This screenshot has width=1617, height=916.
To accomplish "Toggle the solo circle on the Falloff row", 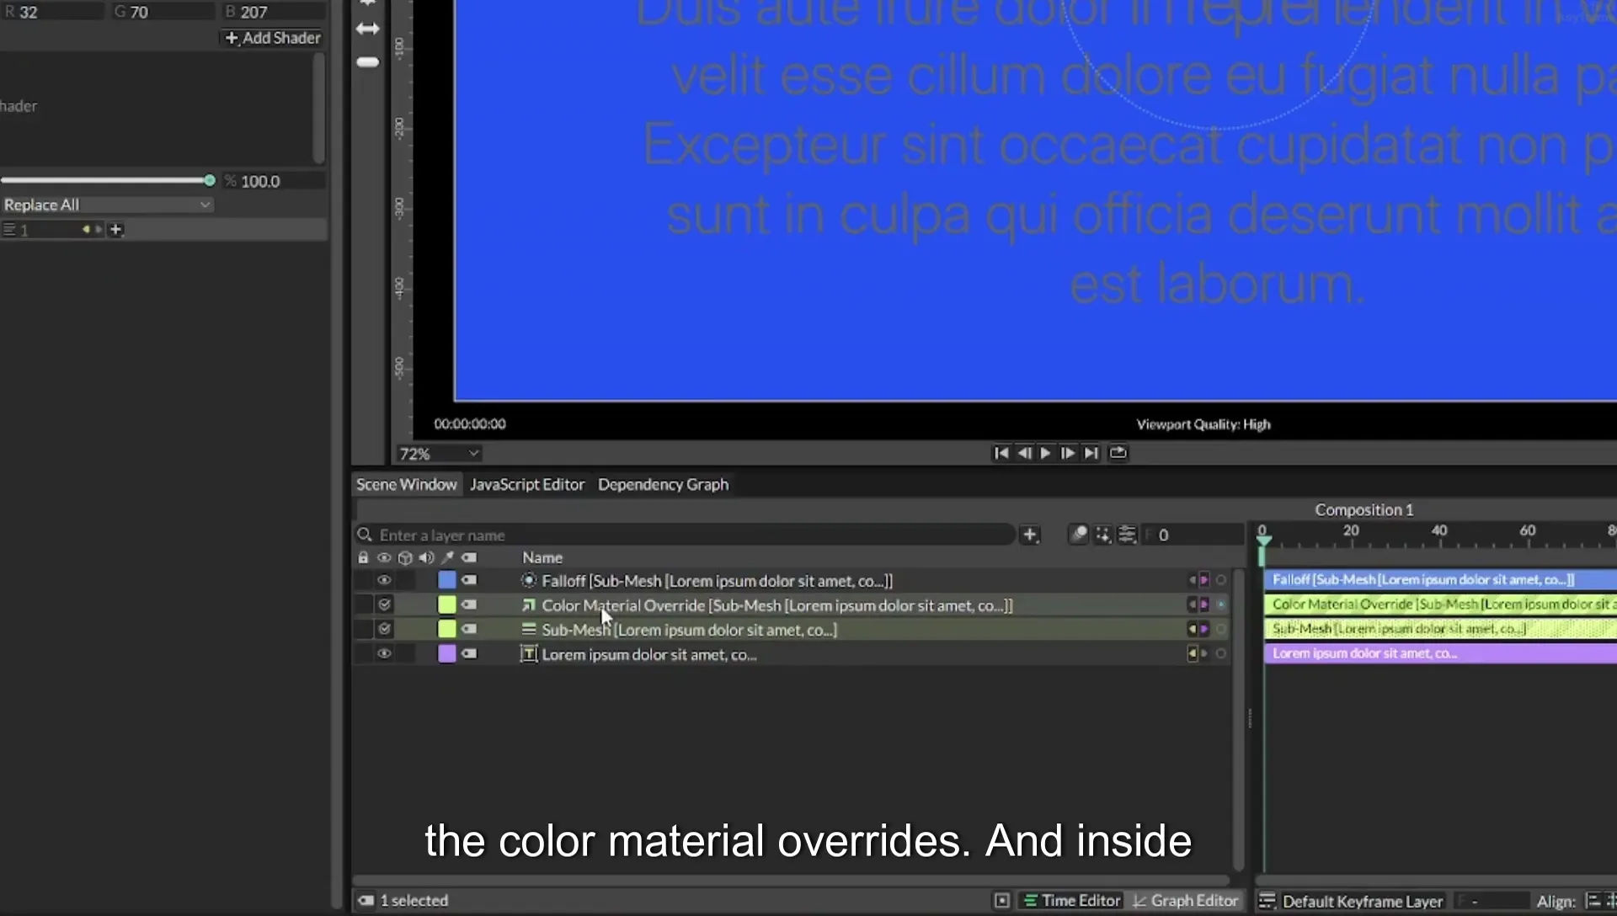I will click(1221, 580).
